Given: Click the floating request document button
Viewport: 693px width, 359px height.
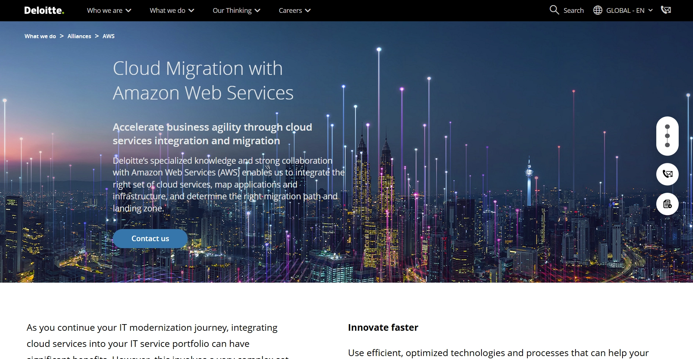Looking at the screenshot, I should pyautogui.click(x=667, y=204).
